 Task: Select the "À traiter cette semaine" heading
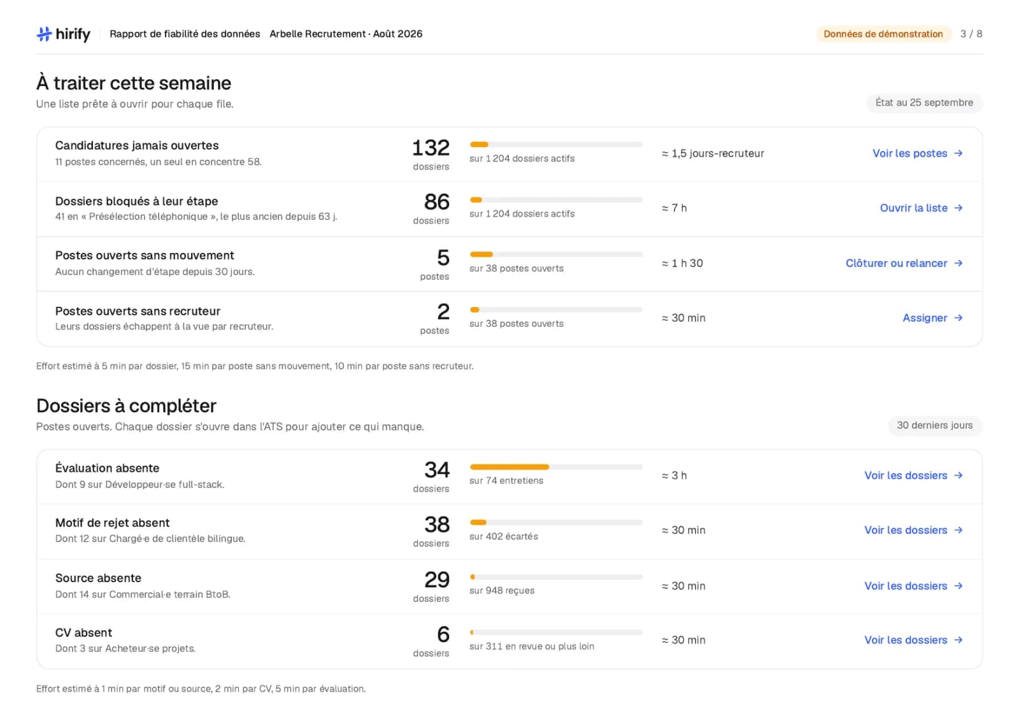[x=134, y=83]
